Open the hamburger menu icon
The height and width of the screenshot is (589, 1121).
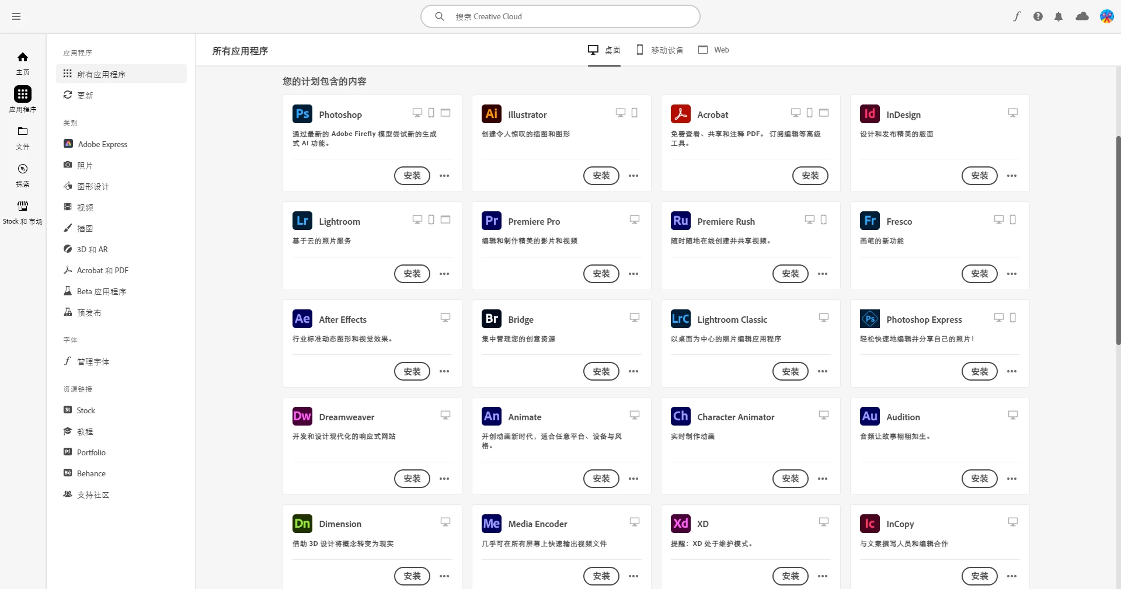tap(16, 16)
